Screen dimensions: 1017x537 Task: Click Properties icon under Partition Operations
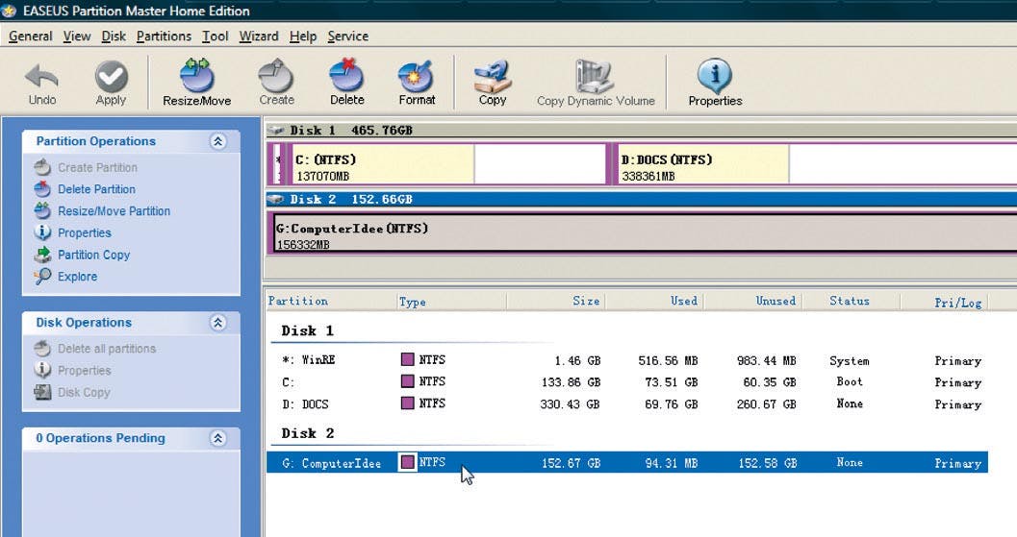(x=42, y=232)
